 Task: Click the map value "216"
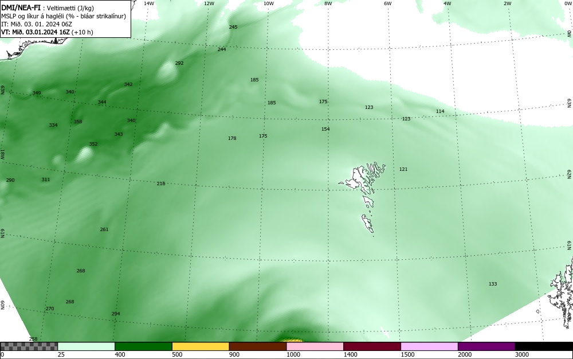[x=161, y=184]
